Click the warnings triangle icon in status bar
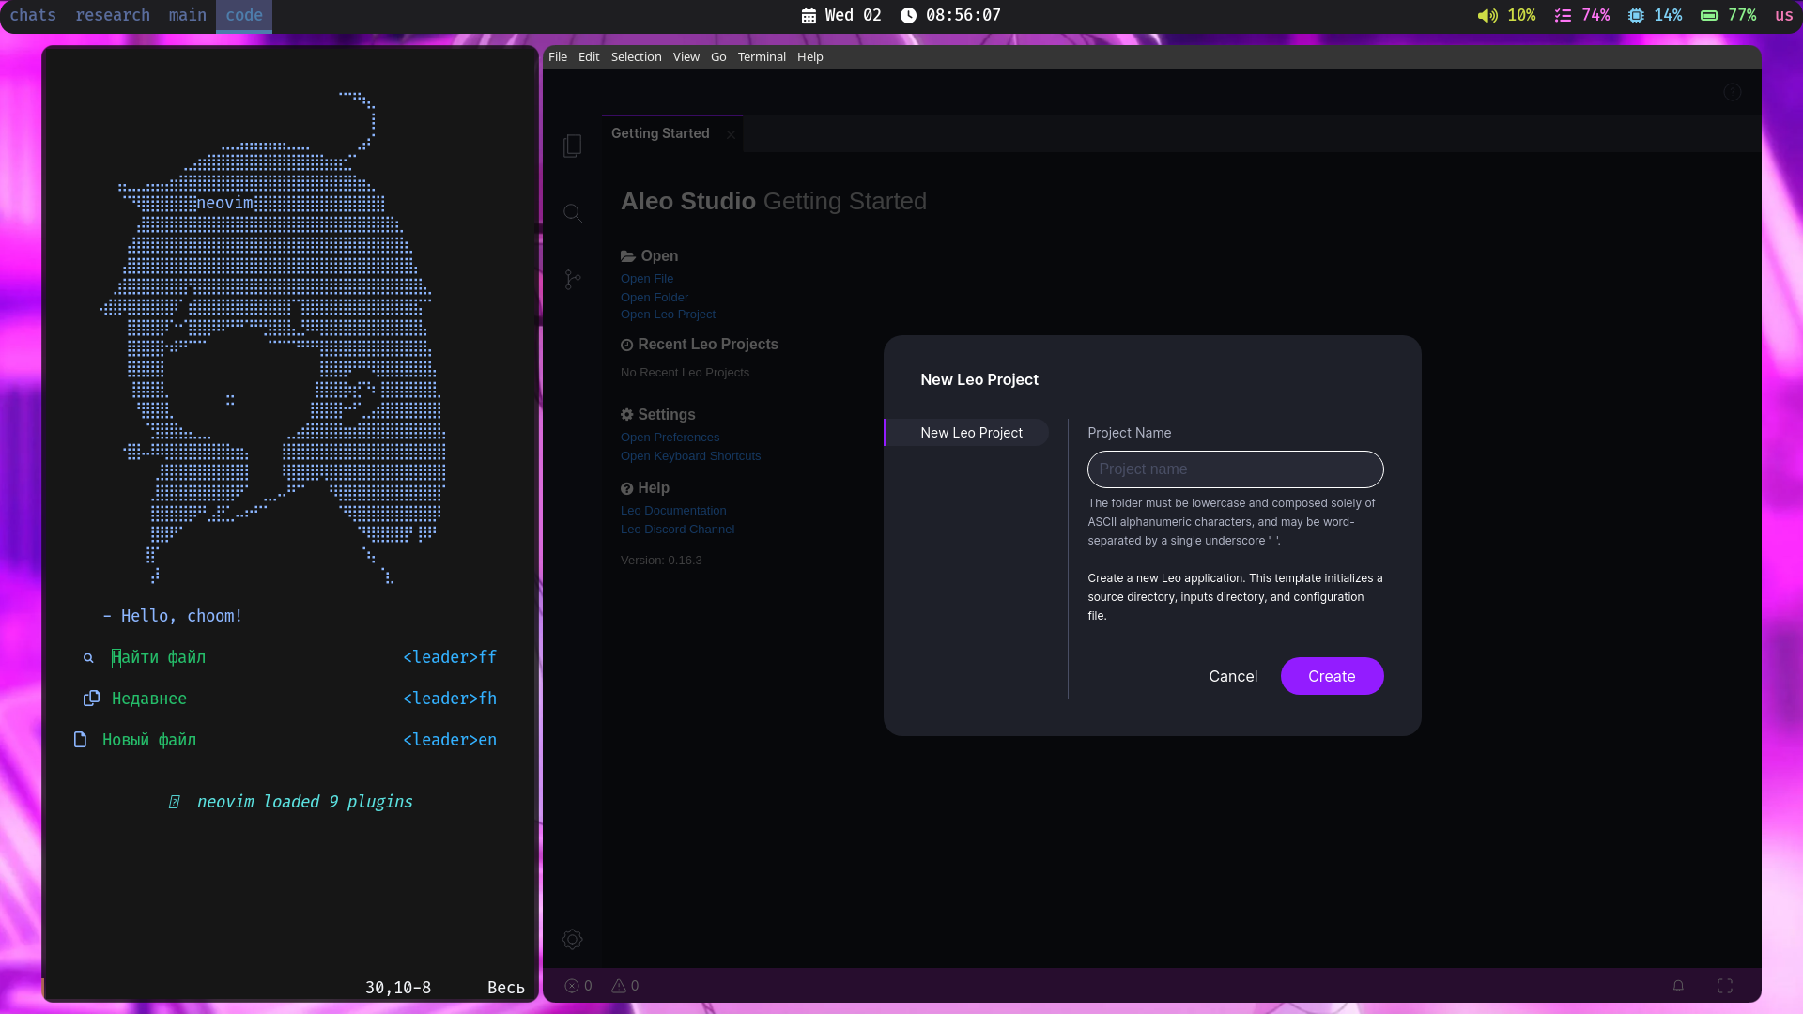Image resolution: width=1803 pixels, height=1014 pixels. (619, 986)
